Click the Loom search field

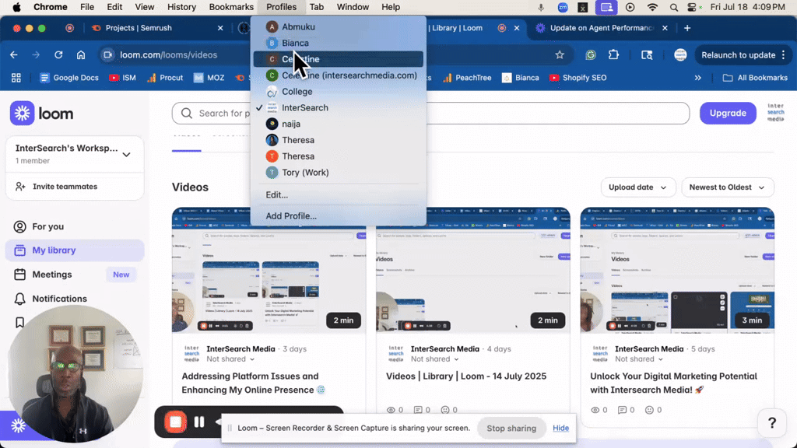430,114
